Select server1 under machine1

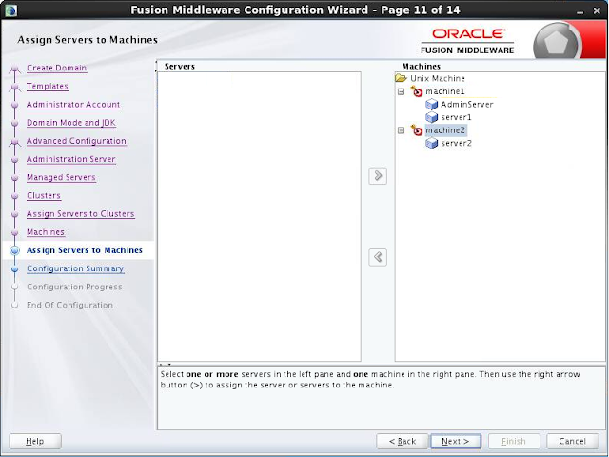pos(457,117)
